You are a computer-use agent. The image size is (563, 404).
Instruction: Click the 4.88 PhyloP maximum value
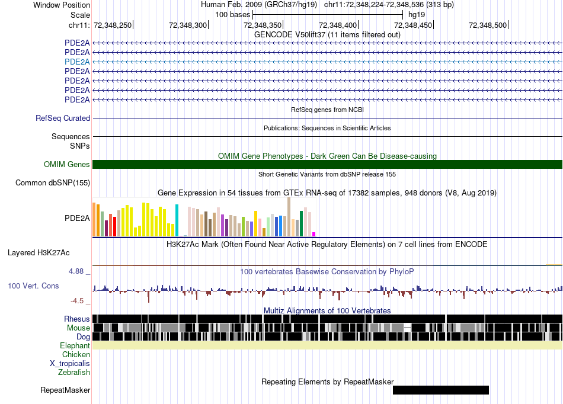(x=76, y=271)
